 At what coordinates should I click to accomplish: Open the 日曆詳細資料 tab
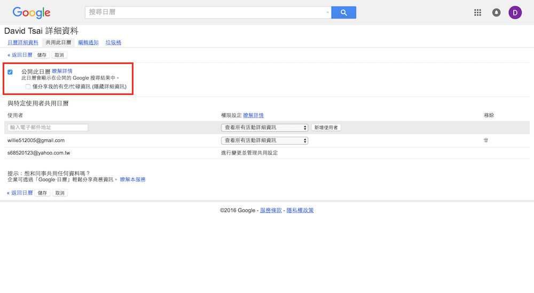(23, 43)
